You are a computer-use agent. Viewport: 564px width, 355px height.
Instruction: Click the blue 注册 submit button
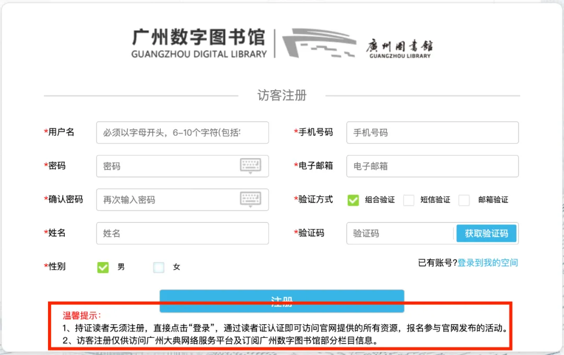point(281,301)
